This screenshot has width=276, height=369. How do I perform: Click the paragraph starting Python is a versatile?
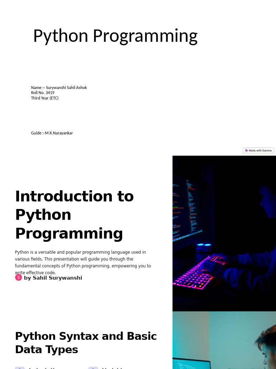click(83, 262)
